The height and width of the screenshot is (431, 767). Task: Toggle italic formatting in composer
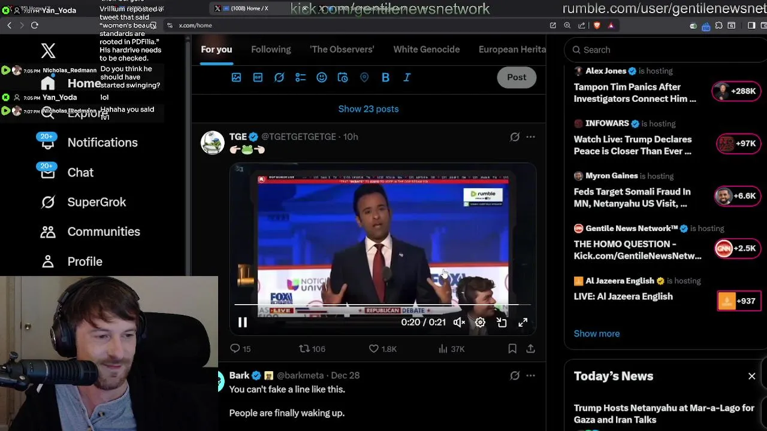[407, 77]
